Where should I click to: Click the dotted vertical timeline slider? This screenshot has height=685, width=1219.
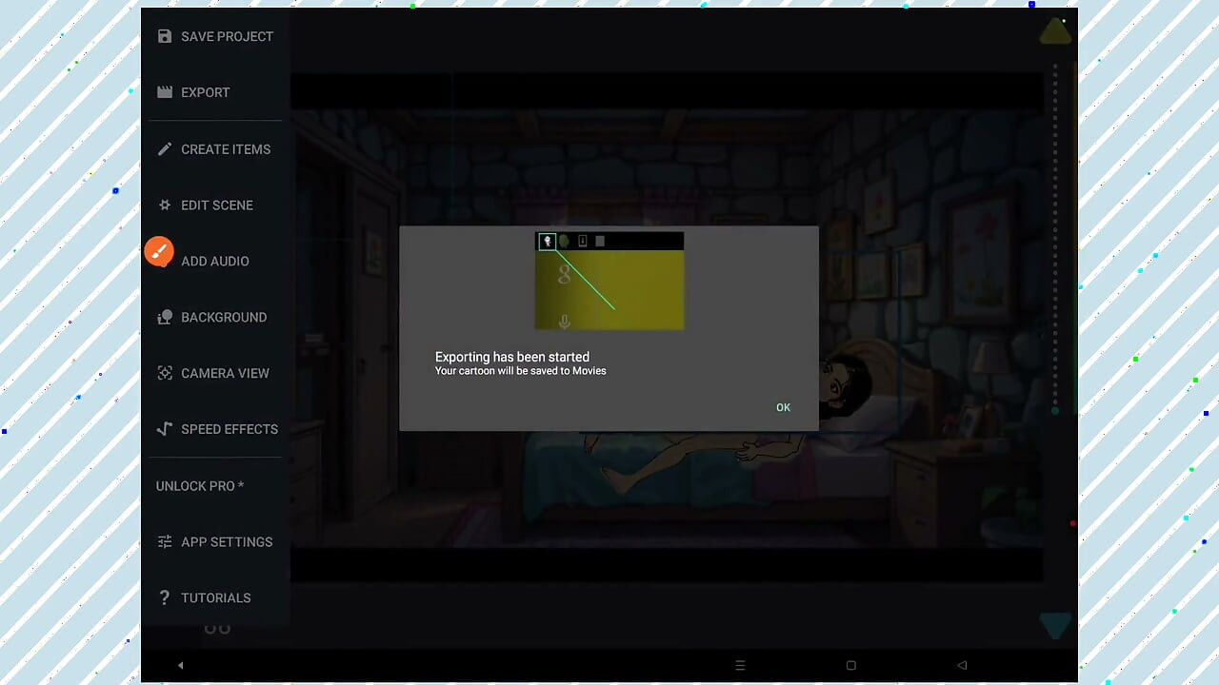click(1055, 238)
